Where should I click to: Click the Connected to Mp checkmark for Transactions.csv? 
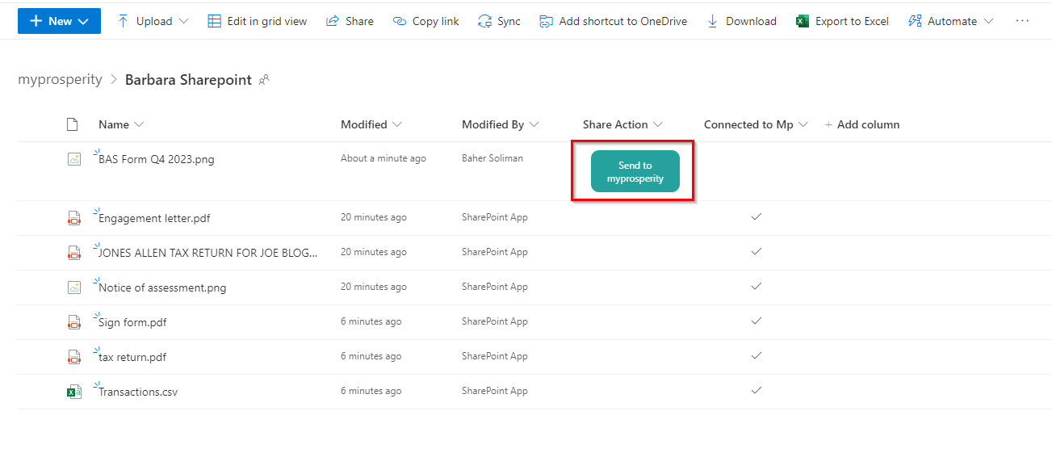point(757,391)
